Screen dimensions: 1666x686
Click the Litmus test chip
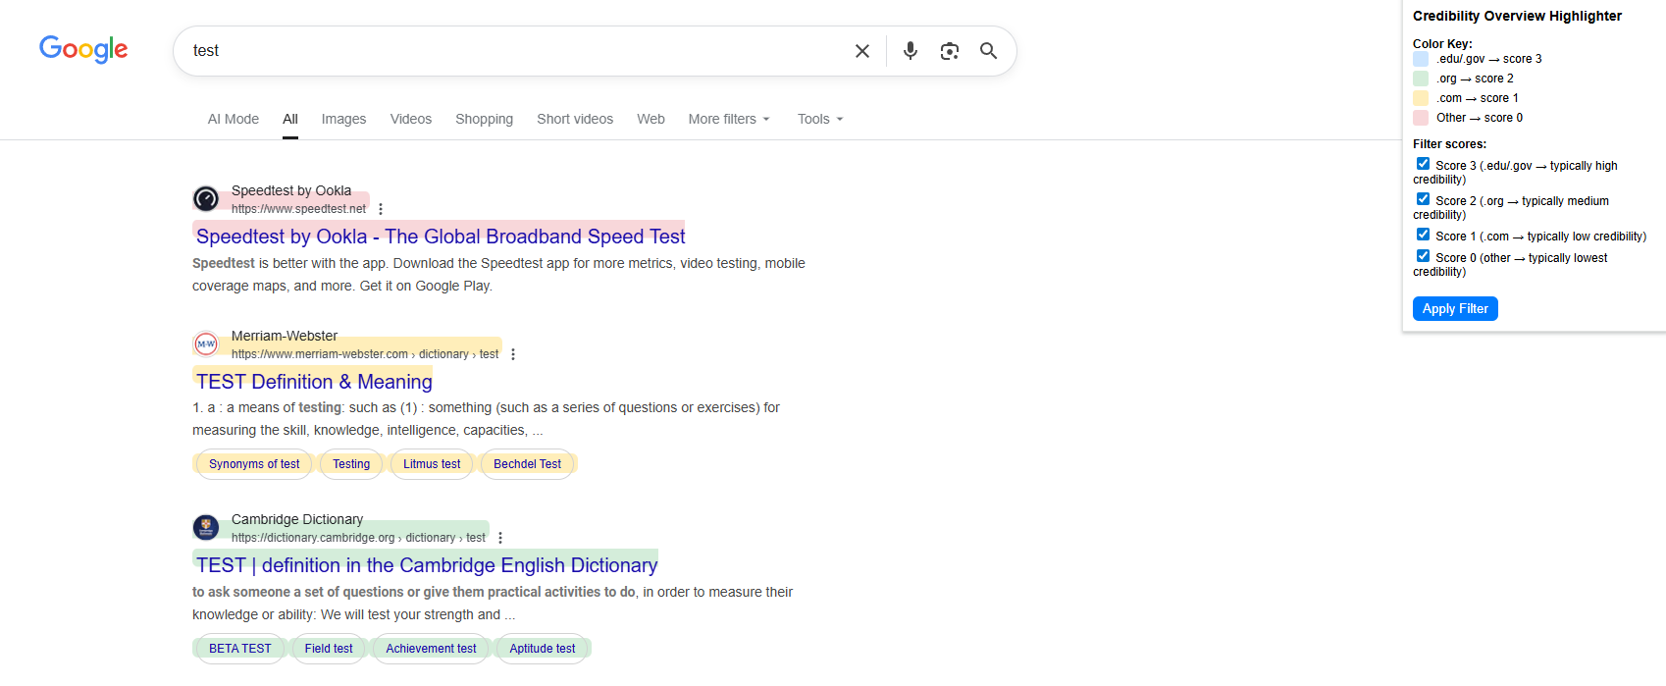tap(432, 464)
